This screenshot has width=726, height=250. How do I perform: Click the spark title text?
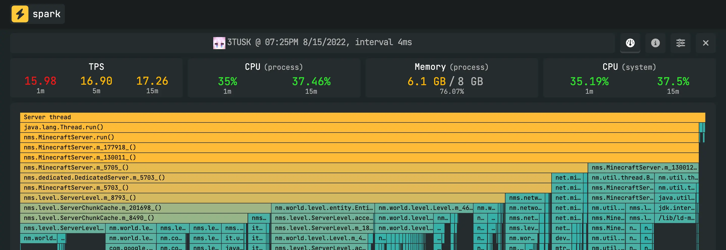(46, 14)
